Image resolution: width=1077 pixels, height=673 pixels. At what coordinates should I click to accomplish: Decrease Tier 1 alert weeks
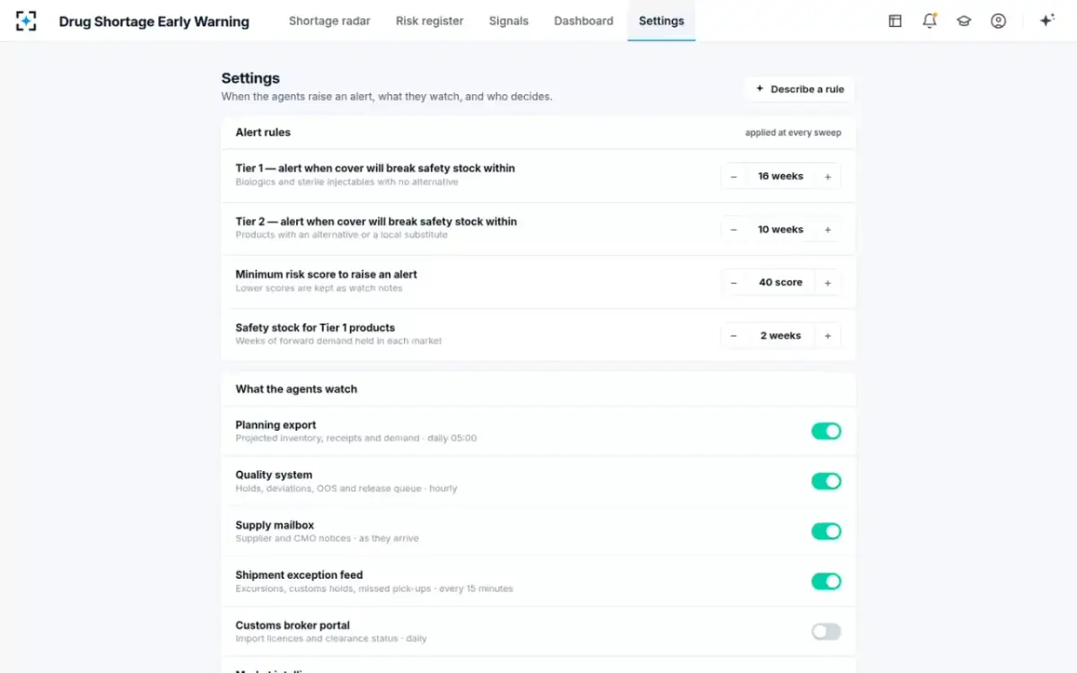(733, 177)
